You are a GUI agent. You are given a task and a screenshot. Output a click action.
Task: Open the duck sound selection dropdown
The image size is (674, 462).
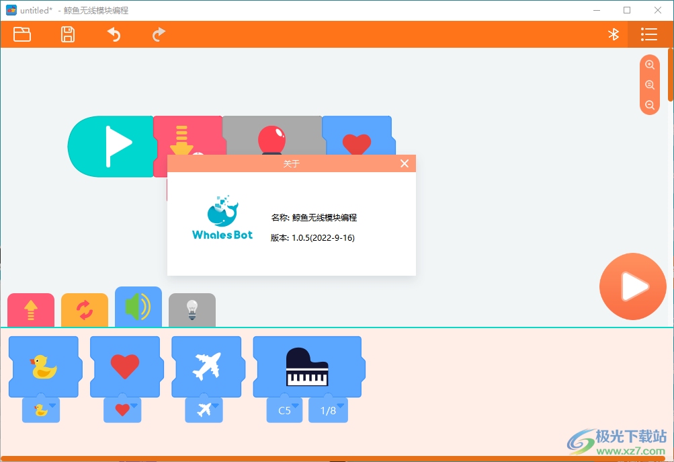[41, 410]
